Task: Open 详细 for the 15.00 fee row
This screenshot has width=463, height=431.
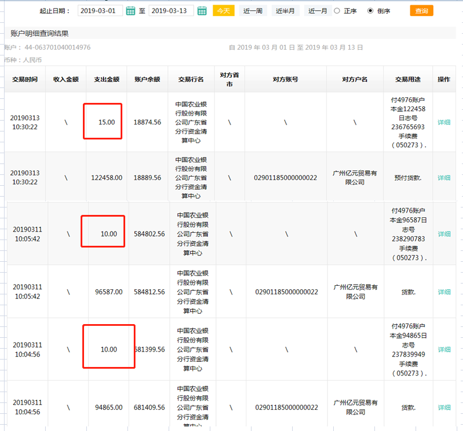Action: click(444, 122)
